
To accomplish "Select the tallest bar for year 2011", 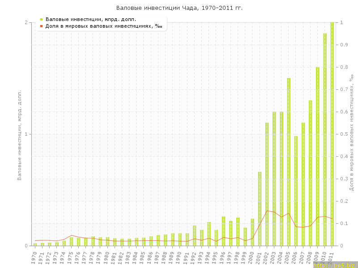I will [332, 134].
